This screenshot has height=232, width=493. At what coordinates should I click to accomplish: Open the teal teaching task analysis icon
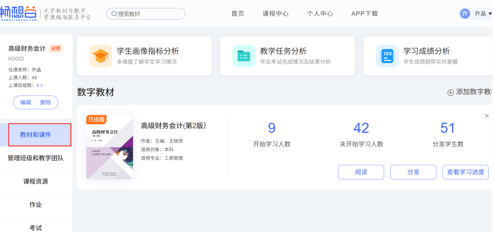(244, 56)
